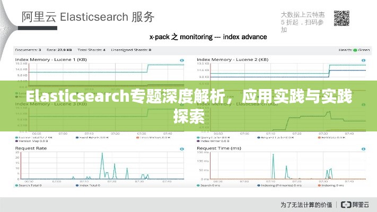Toggle Term Vectors legend item

[x=153, y=137]
